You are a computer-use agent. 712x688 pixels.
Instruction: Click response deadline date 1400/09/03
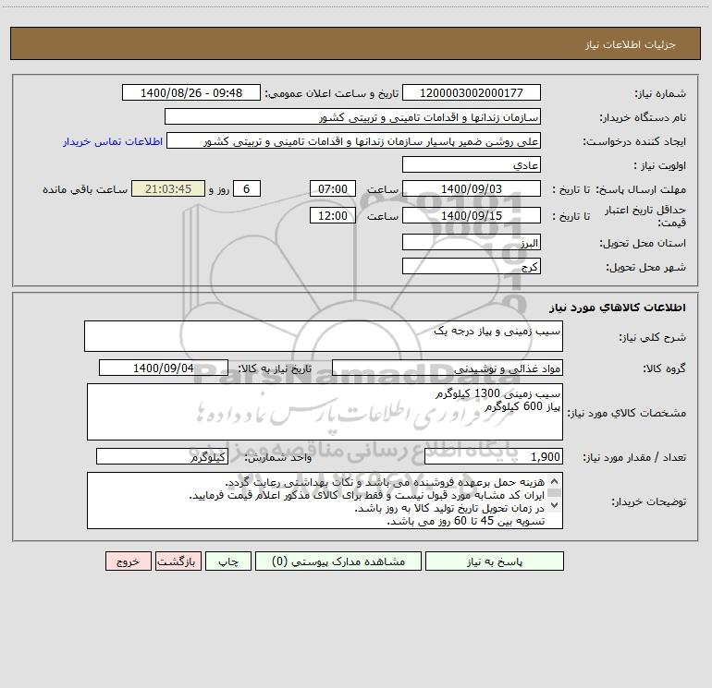472,188
